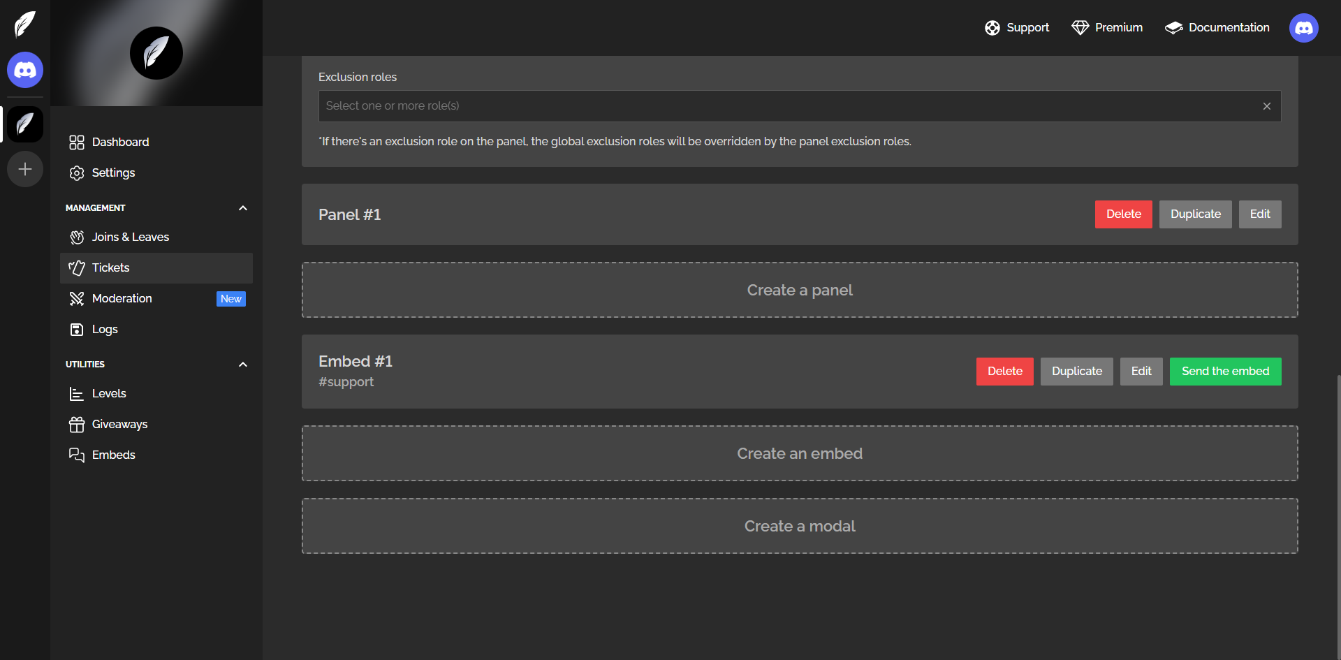The width and height of the screenshot is (1341, 660).
Task: Navigate to Joins & Leaves page
Action: [x=131, y=237]
